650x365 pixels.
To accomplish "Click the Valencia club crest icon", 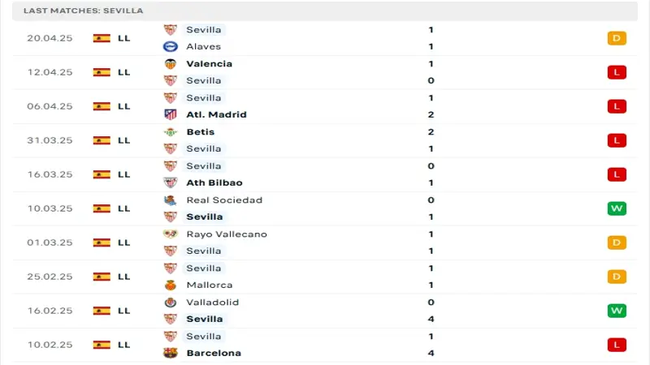I will (x=171, y=63).
